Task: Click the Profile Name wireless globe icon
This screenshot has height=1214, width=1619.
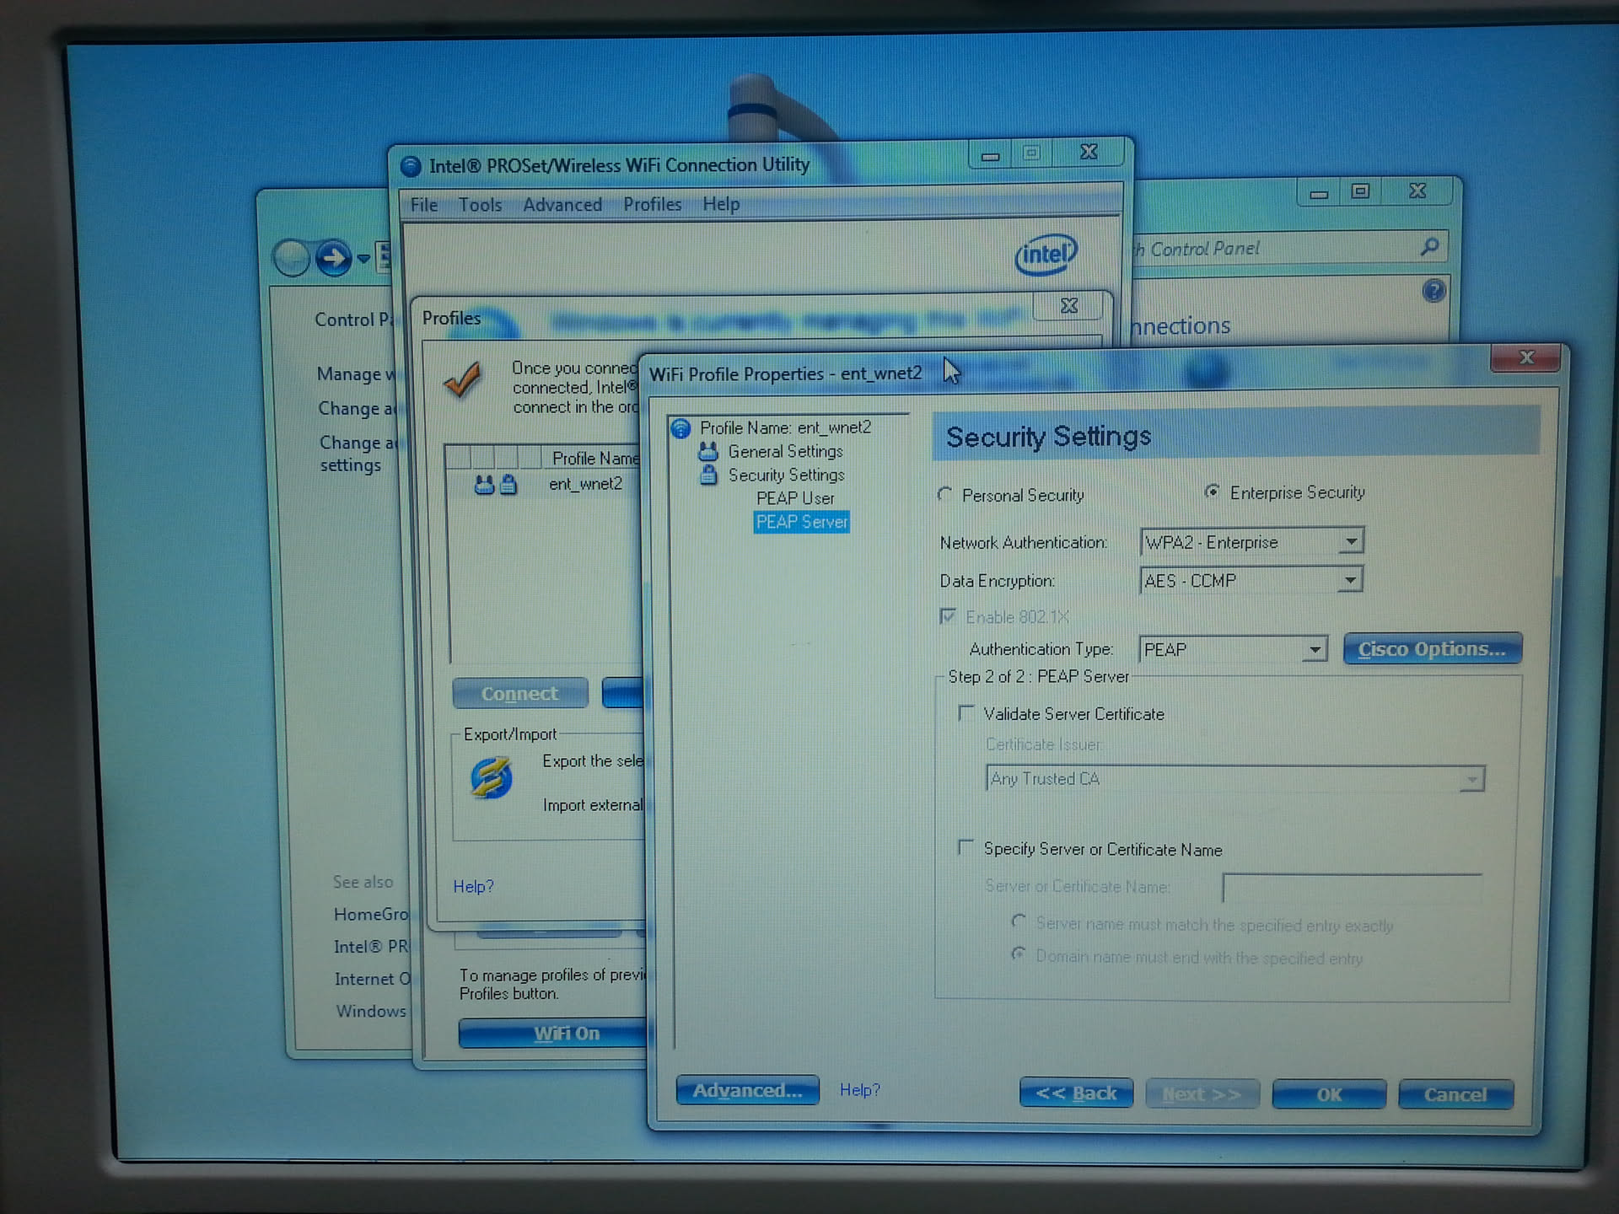Action: coord(681,428)
